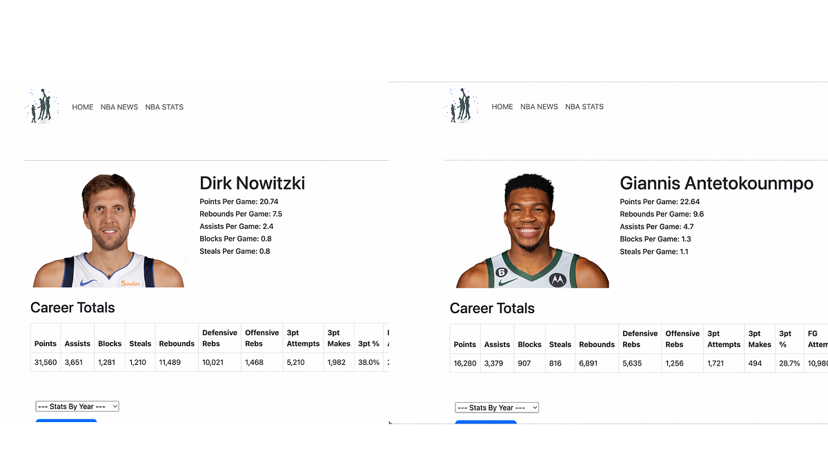Click the Rebounds column header in Giannis's table
This screenshot has width=828, height=469.
(x=596, y=344)
